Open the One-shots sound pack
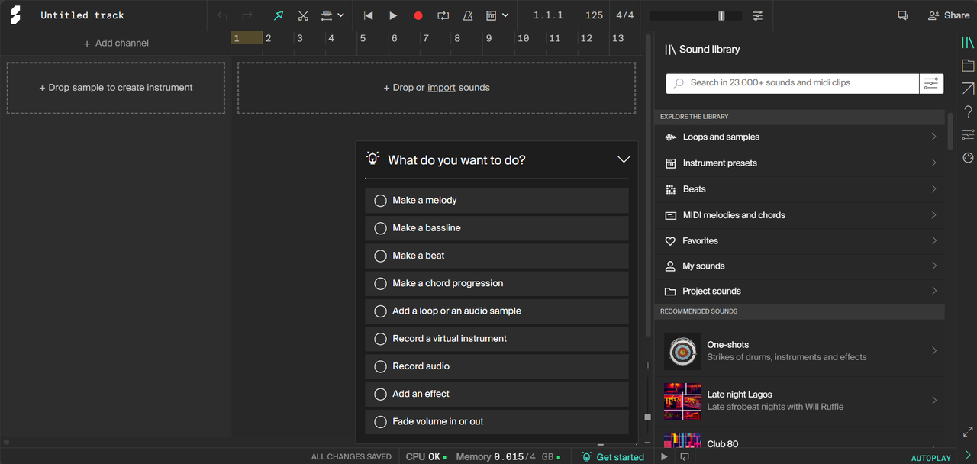Image resolution: width=977 pixels, height=464 pixels. click(x=799, y=351)
